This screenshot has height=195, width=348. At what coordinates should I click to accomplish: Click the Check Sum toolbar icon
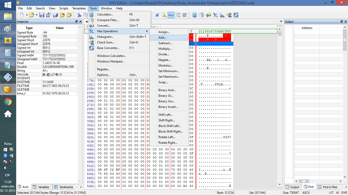click(x=229, y=15)
